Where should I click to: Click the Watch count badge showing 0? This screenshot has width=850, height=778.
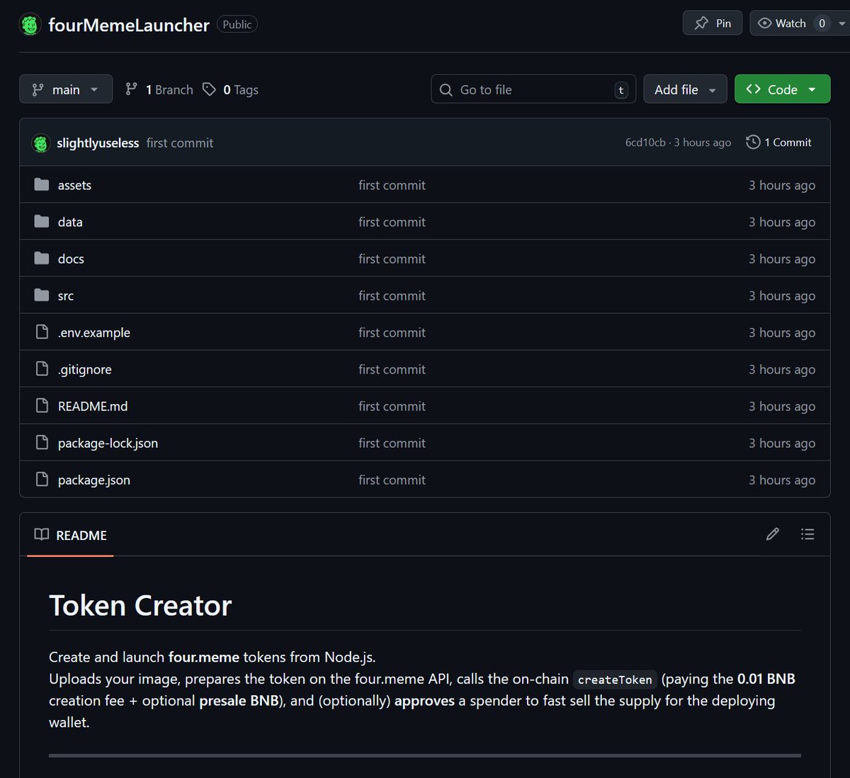point(822,23)
